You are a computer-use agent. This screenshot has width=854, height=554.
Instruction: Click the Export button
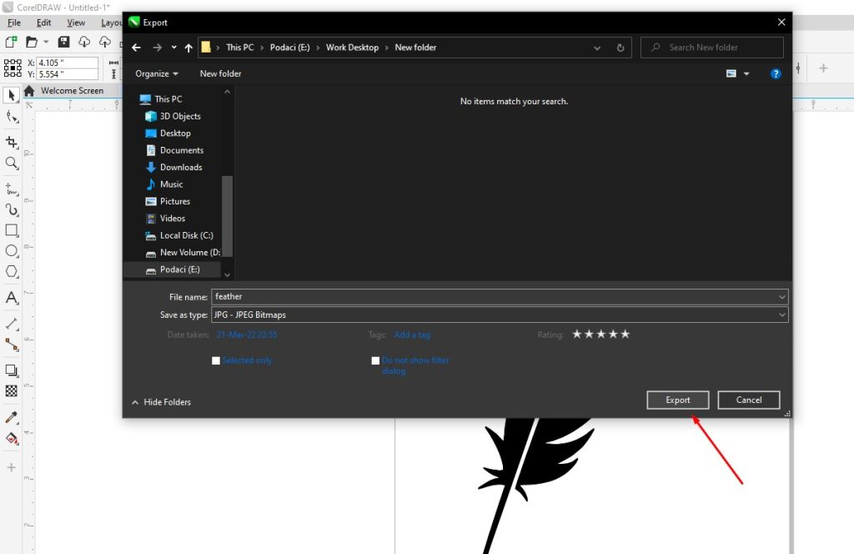point(677,400)
